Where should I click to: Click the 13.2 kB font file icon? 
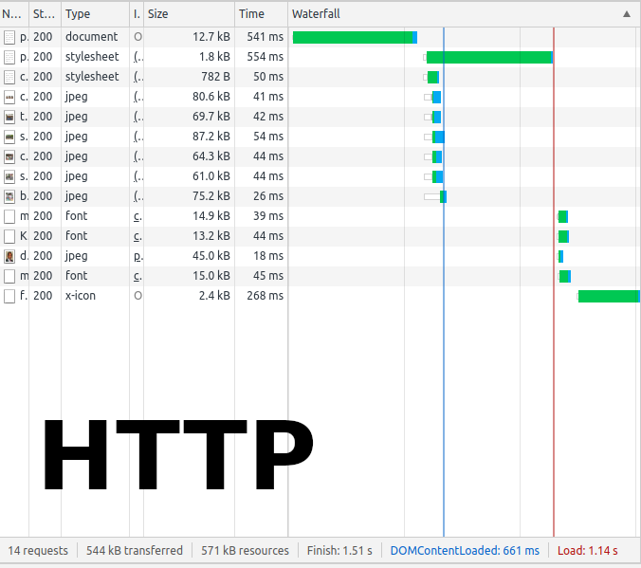(x=9, y=237)
